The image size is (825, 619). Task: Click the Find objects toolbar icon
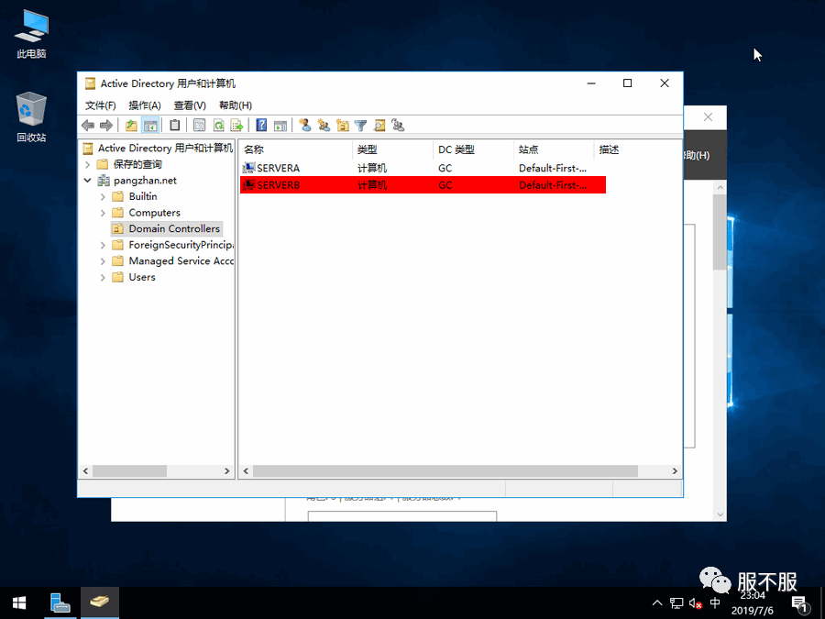(379, 126)
